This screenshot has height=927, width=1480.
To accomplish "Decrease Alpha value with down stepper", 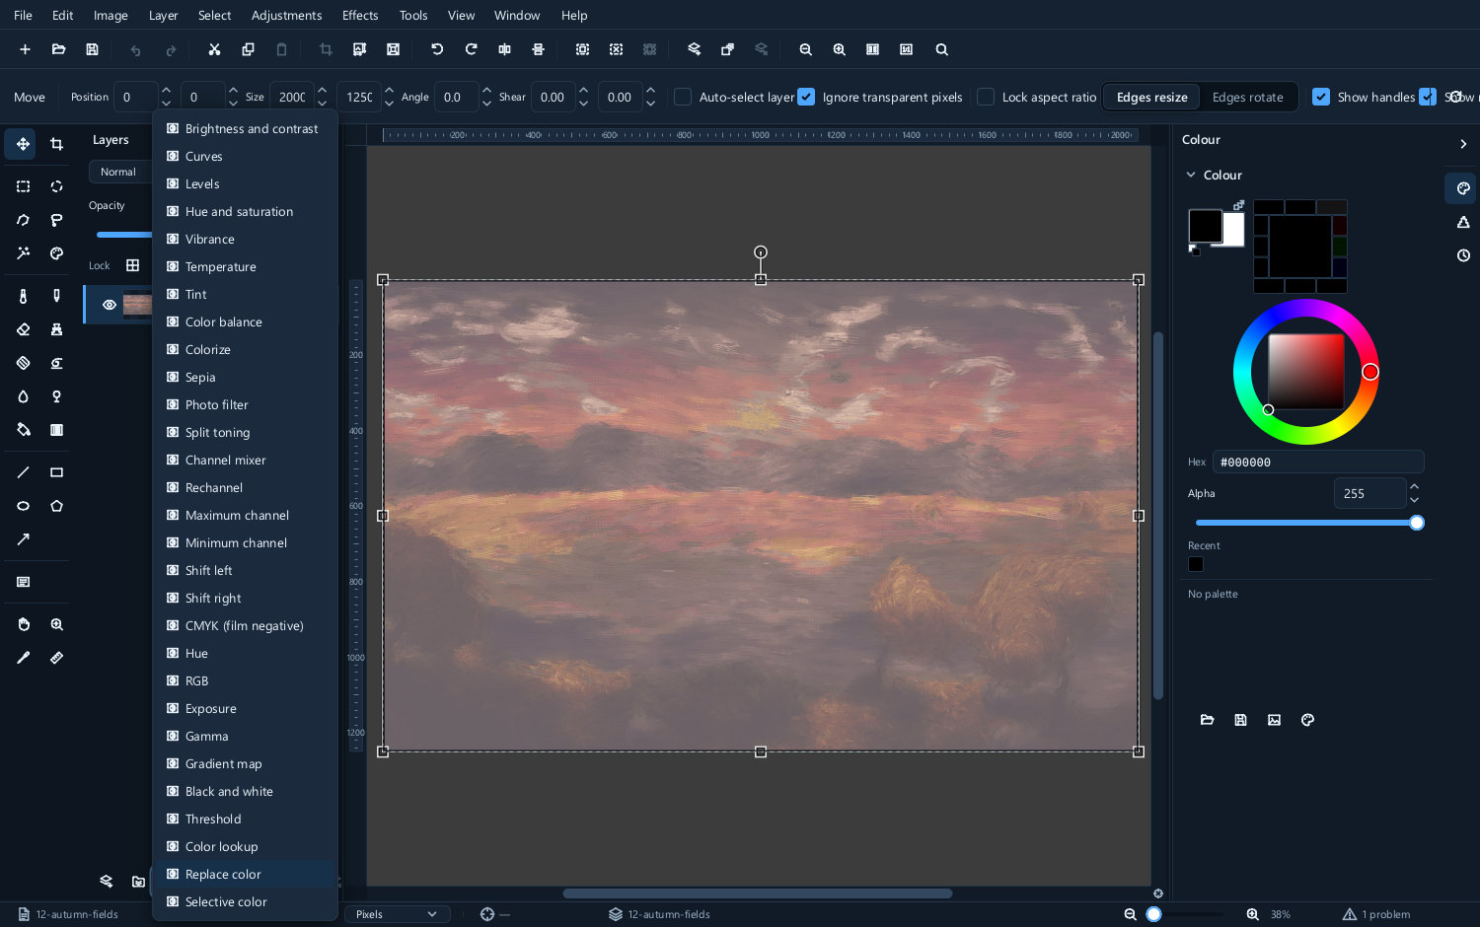I will (x=1414, y=500).
